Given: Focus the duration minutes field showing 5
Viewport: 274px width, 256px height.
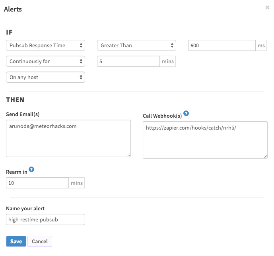Looking at the screenshot, I should (128, 61).
